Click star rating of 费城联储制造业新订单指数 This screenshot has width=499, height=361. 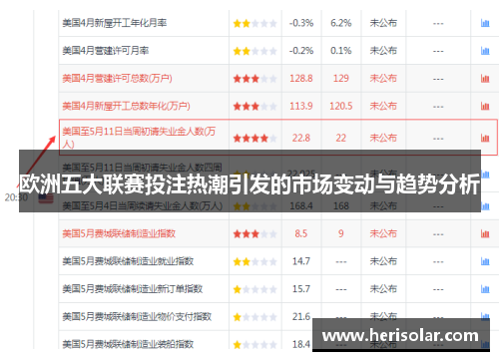tap(254, 289)
